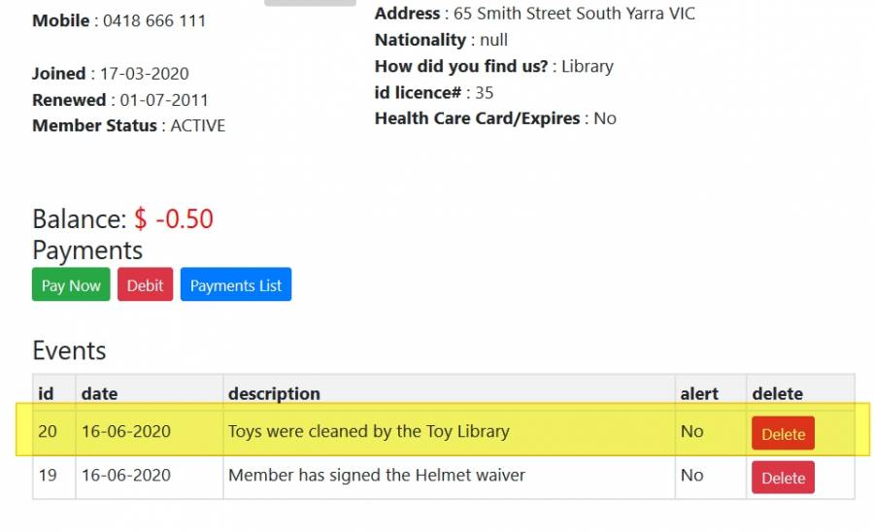Click the green Pay Now button
The height and width of the screenshot is (532, 874).
[x=71, y=285]
